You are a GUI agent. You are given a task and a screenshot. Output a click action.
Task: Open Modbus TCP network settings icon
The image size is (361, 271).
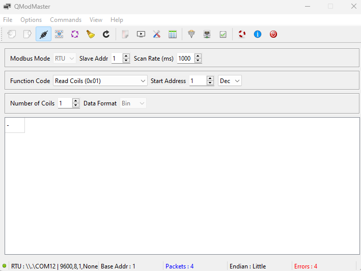(x=207, y=34)
